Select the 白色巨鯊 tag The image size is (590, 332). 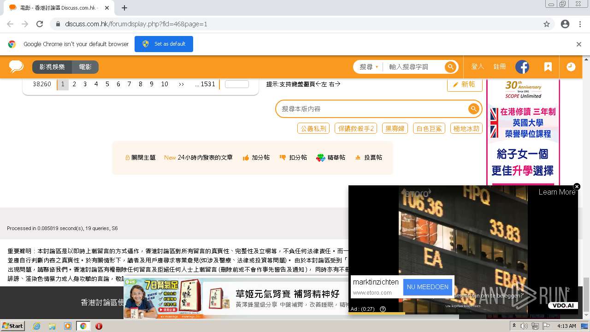(429, 129)
